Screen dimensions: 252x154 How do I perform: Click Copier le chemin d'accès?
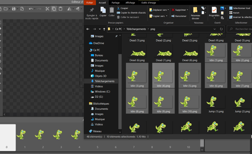pos(131,12)
